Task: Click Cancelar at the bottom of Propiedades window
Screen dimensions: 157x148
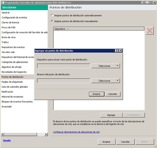Action: [x=126, y=142]
